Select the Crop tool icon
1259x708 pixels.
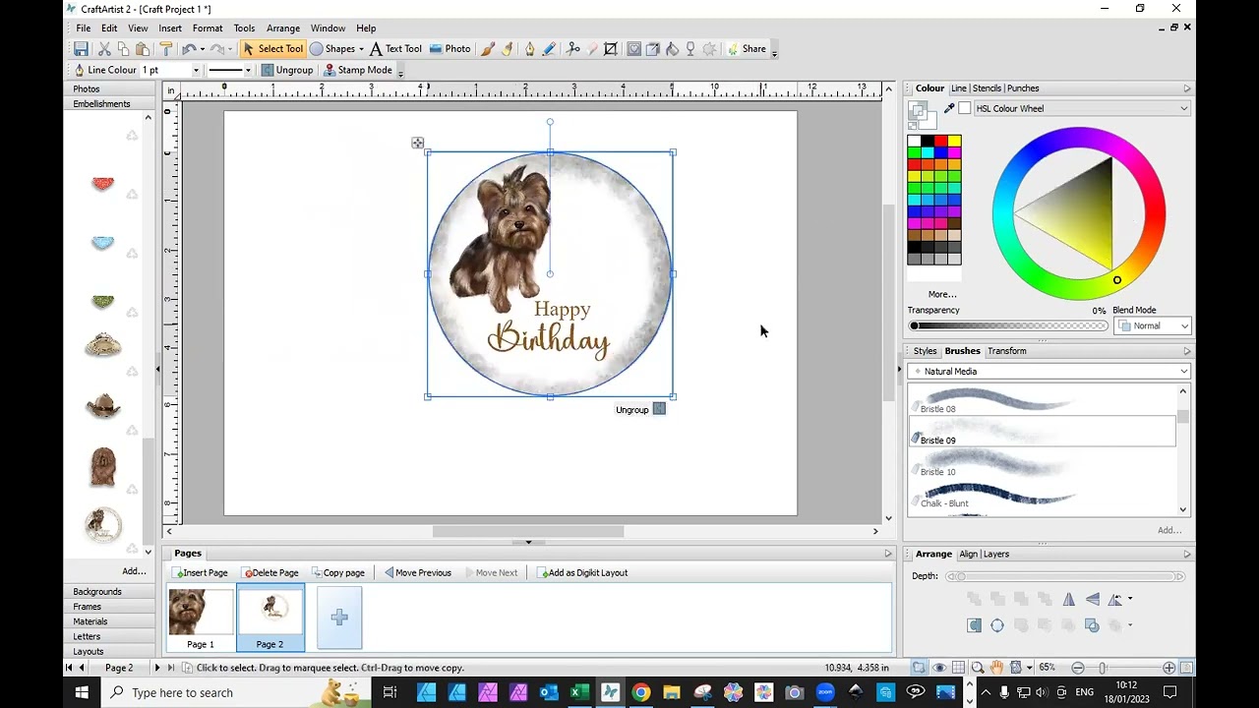click(611, 49)
